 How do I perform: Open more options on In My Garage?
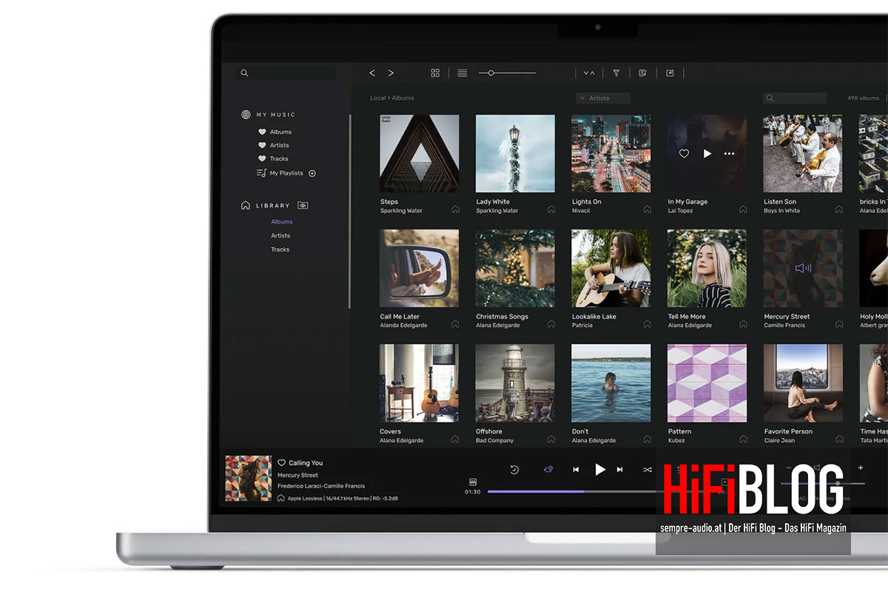pyautogui.click(x=729, y=154)
